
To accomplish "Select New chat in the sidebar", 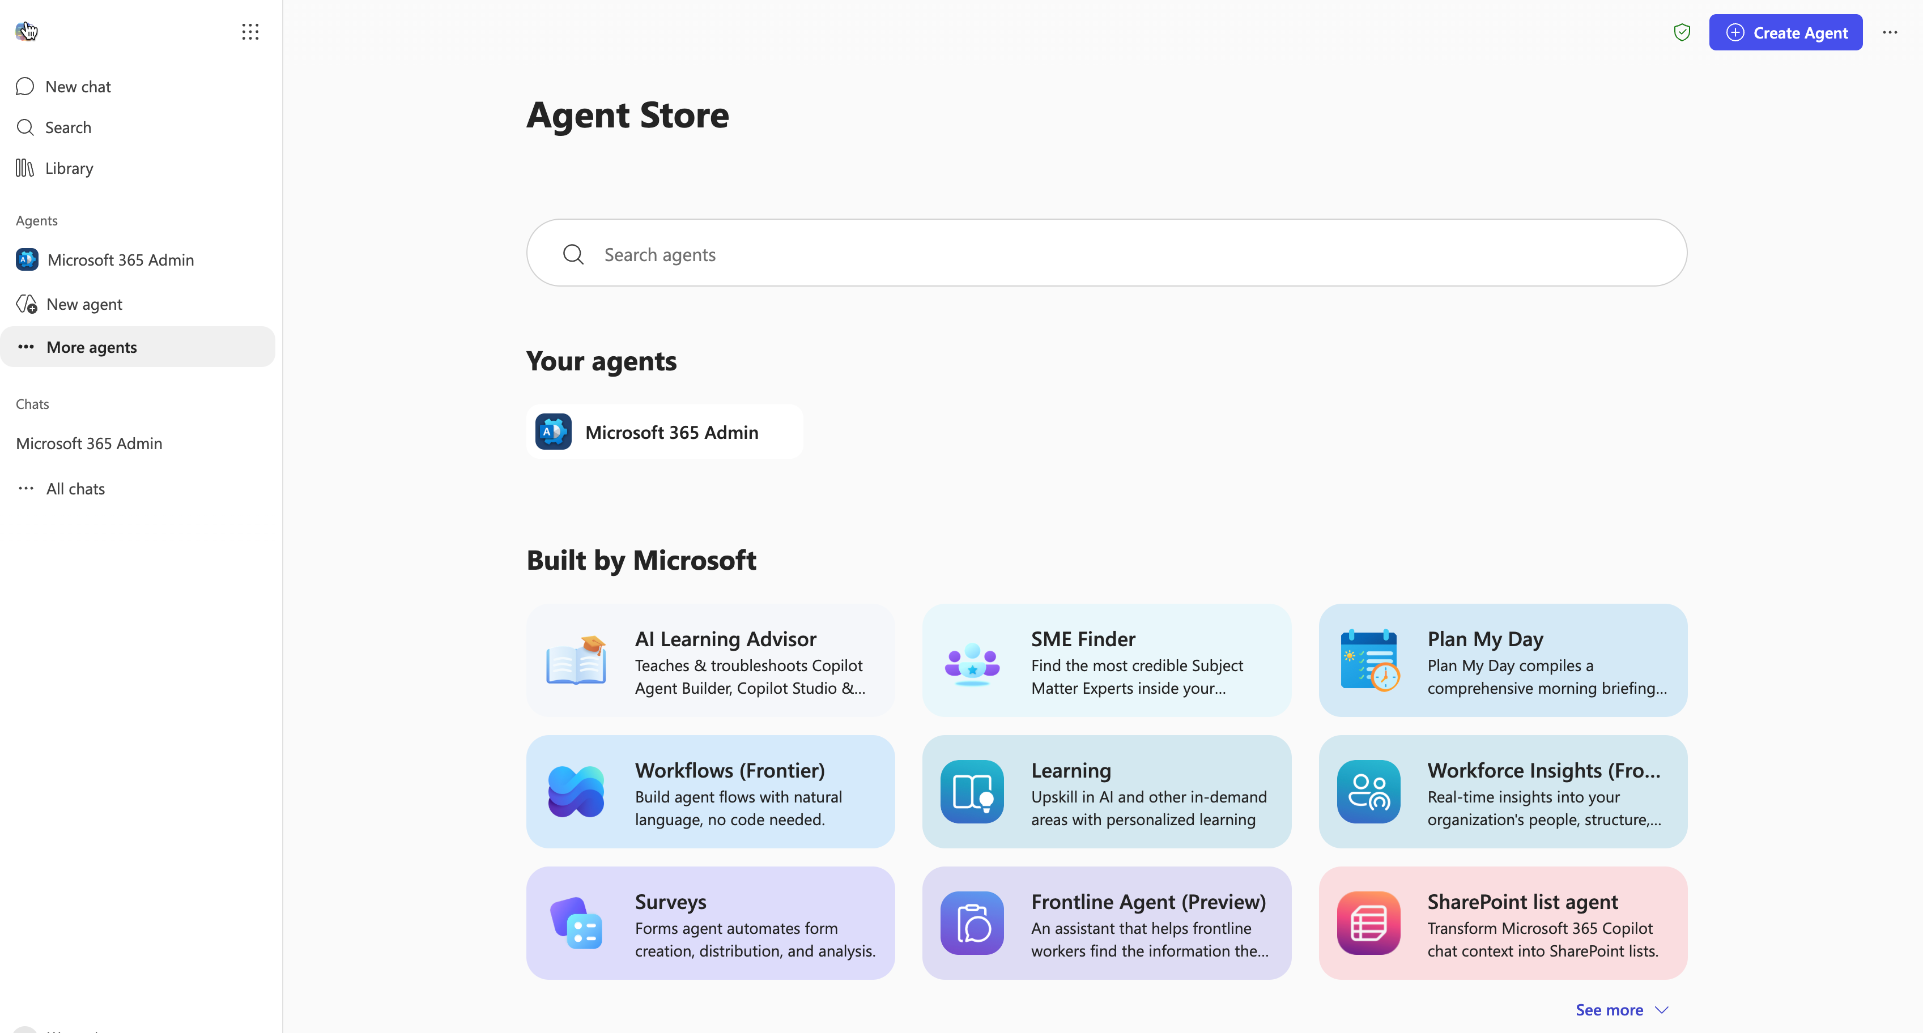I will [138, 87].
